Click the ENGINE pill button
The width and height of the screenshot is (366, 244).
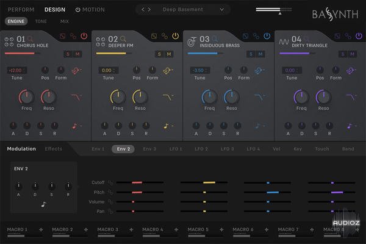[16, 21]
